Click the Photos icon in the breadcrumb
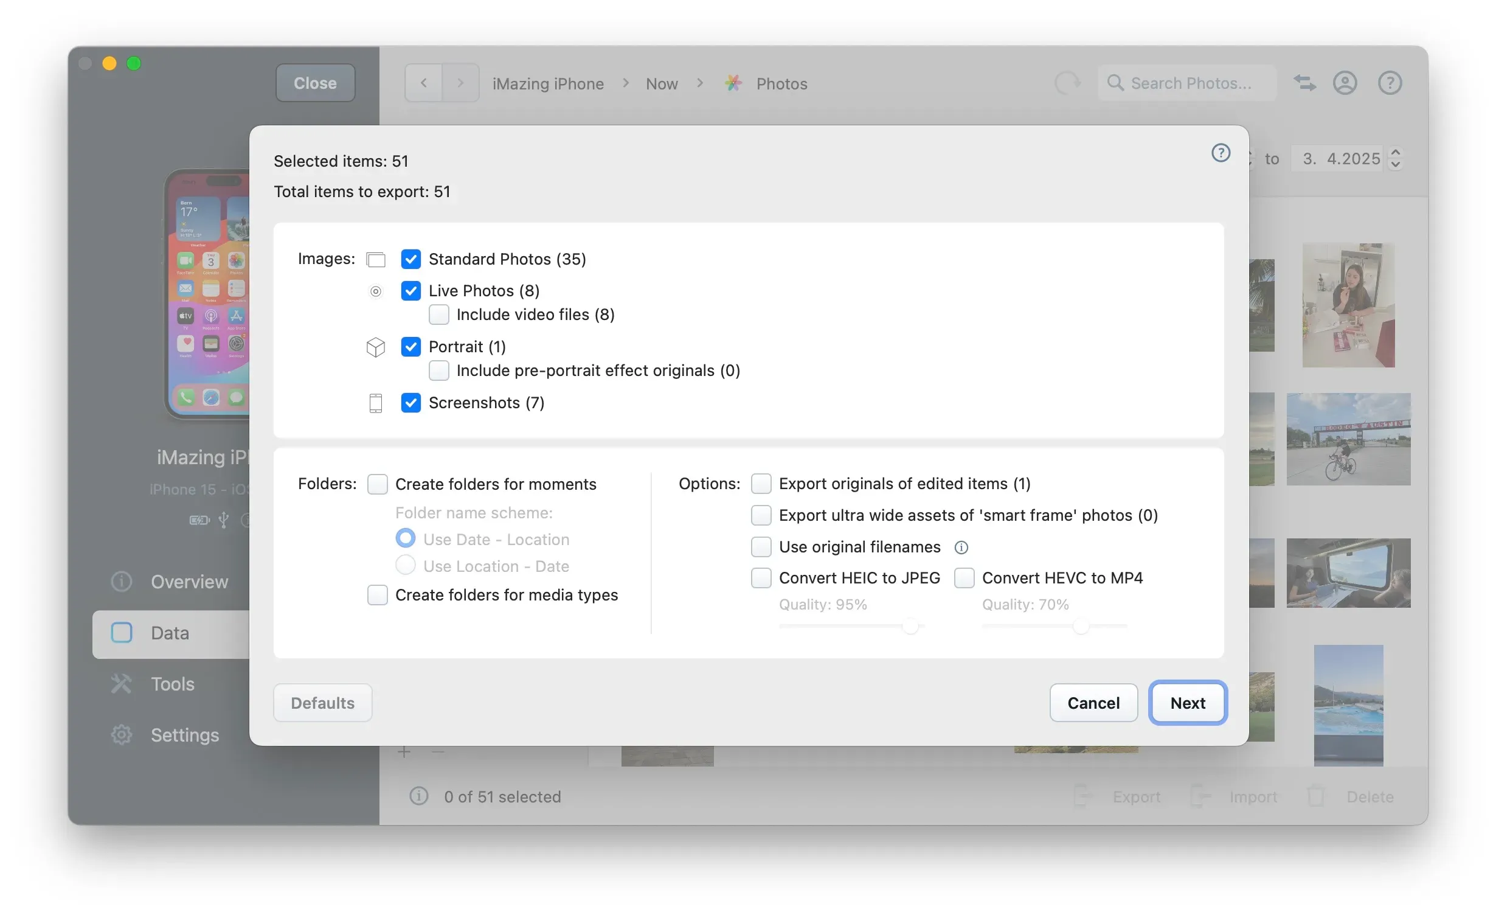This screenshot has width=1496, height=915. pyautogui.click(x=733, y=83)
